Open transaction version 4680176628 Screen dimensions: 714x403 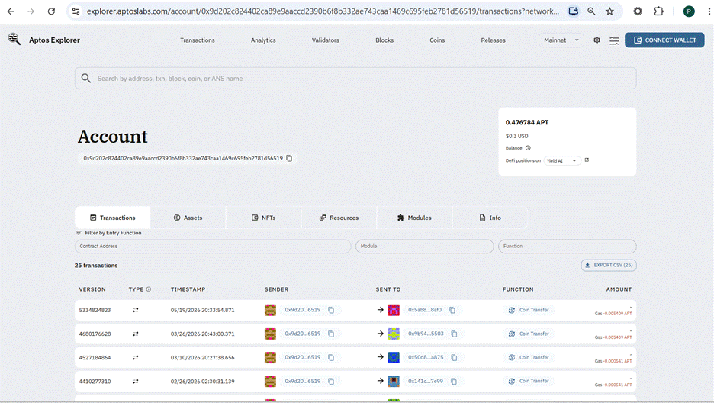click(95, 334)
